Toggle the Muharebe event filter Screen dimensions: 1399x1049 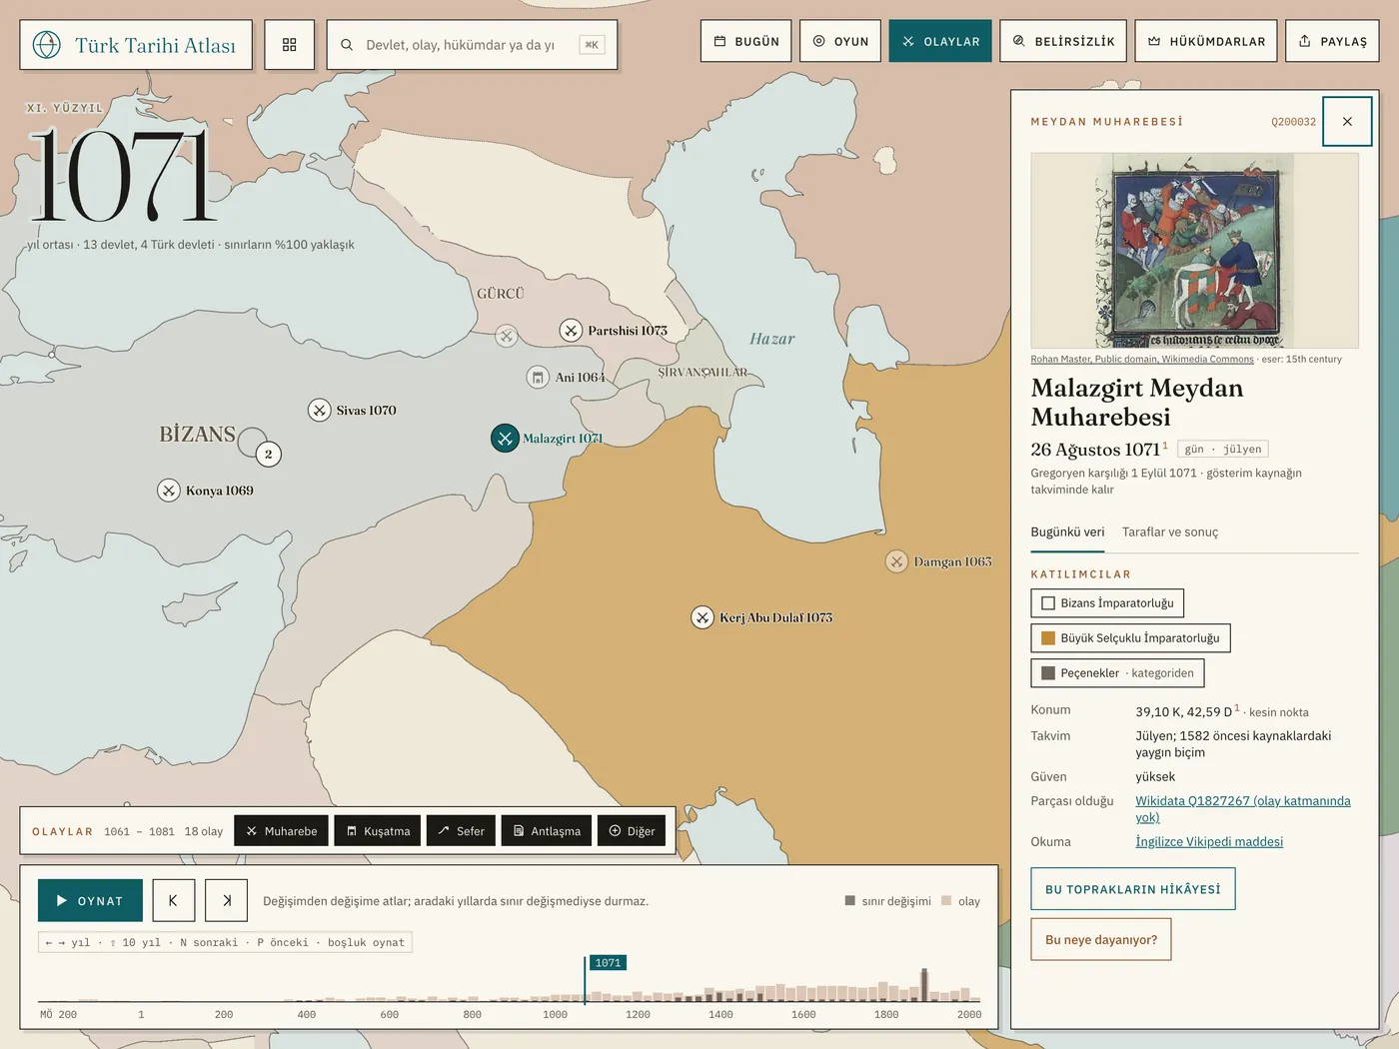point(281,830)
